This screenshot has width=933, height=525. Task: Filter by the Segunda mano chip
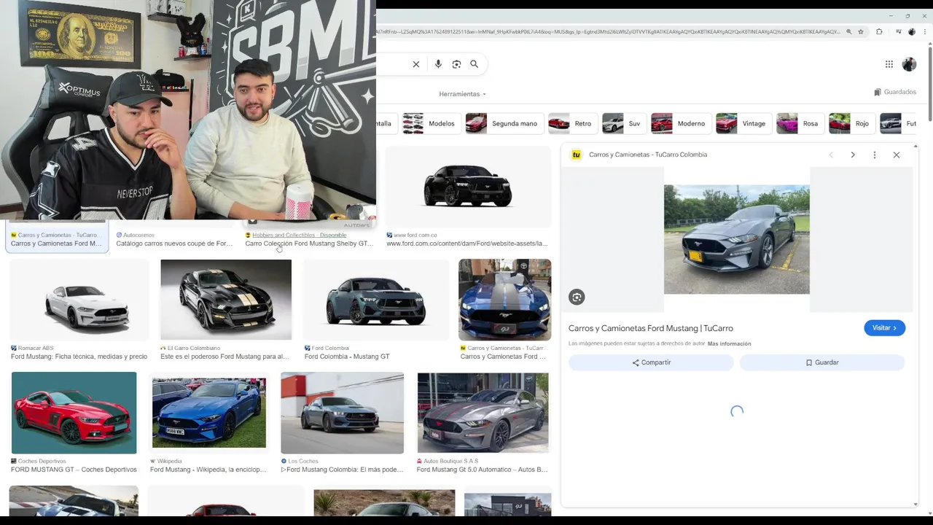tap(503, 123)
